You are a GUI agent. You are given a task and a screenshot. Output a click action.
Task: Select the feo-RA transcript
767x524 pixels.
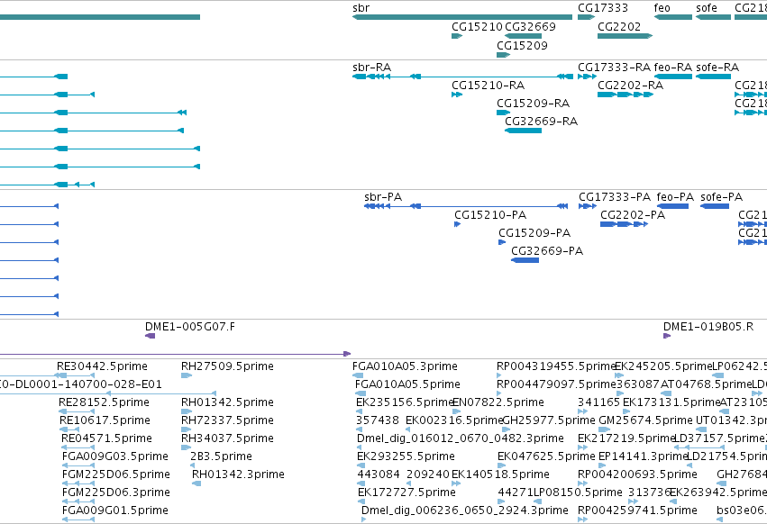pyautogui.click(x=673, y=77)
